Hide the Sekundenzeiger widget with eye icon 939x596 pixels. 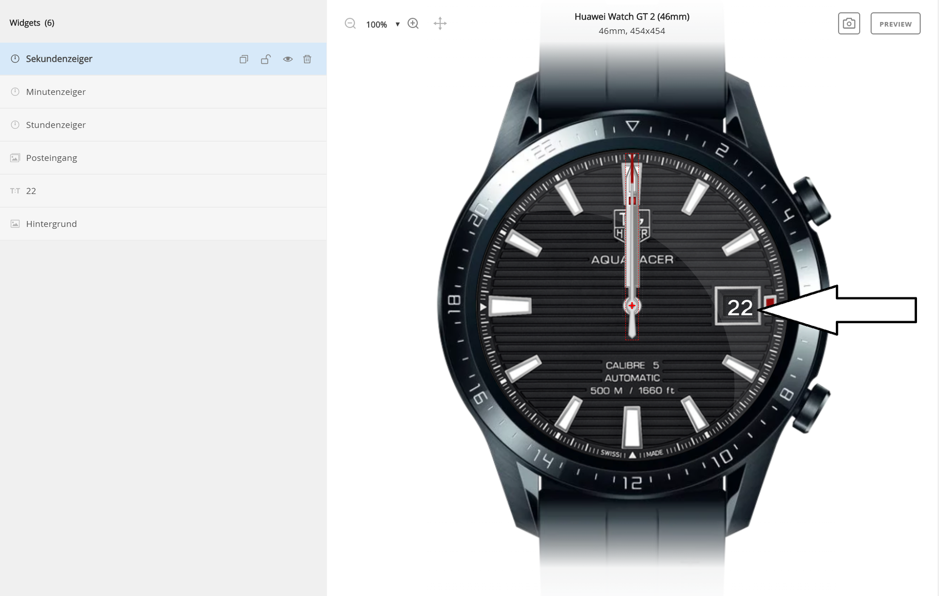click(288, 59)
